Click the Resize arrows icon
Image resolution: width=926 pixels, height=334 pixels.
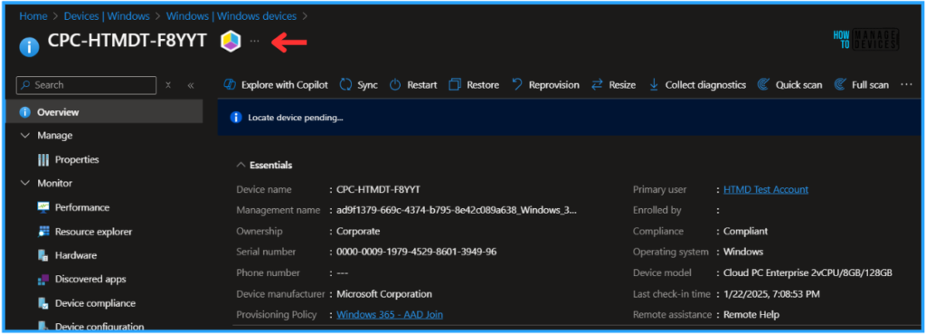click(598, 85)
